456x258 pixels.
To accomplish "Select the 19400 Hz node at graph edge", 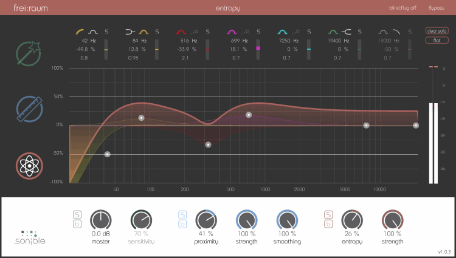I will coord(416,126).
